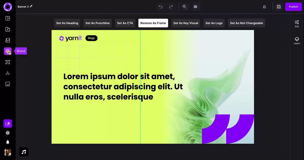
Task: Click Remove As Frame button
Action: click(153, 23)
